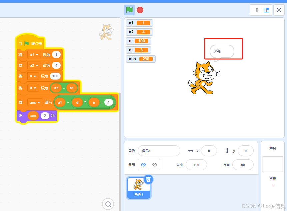Open the d variable dropdown in block
The width and height of the screenshot is (287, 211).
pyautogui.click(x=33, y=88)
